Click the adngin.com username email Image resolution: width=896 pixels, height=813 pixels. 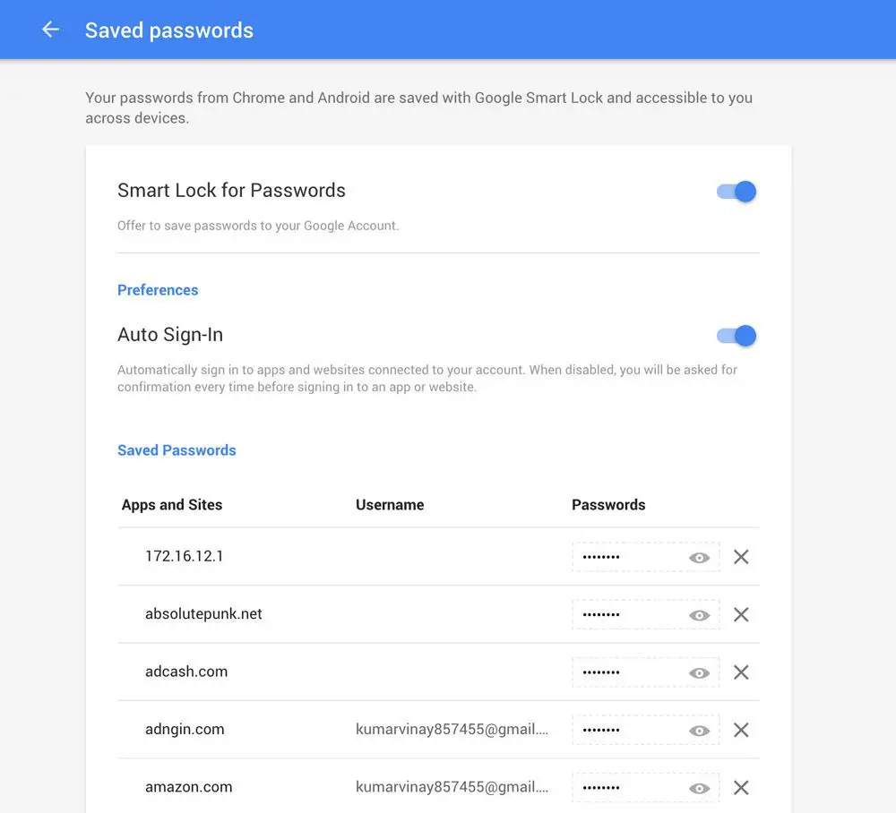[452, 729]
